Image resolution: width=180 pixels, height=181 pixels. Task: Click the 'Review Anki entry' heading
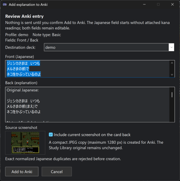tap(24, 16)
